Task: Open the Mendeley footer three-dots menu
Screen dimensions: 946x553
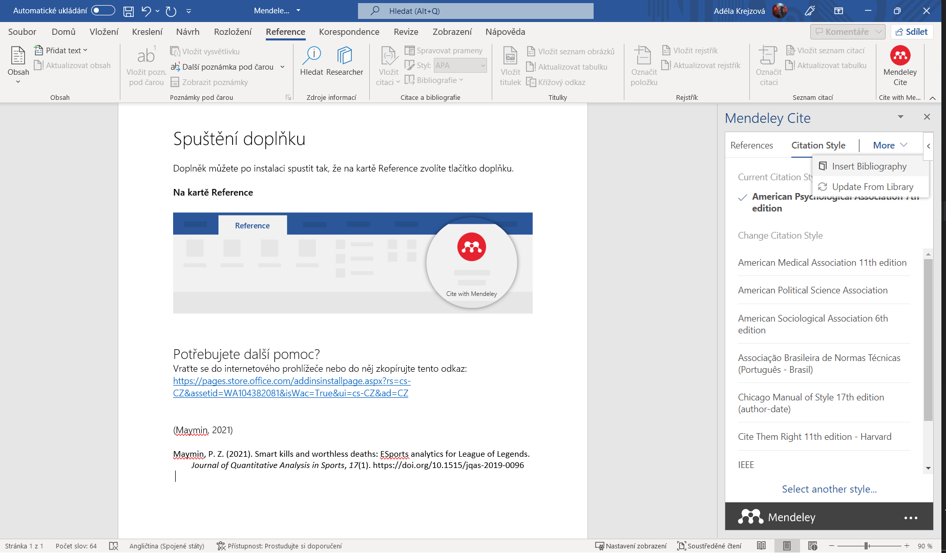Action: point(911,518)
